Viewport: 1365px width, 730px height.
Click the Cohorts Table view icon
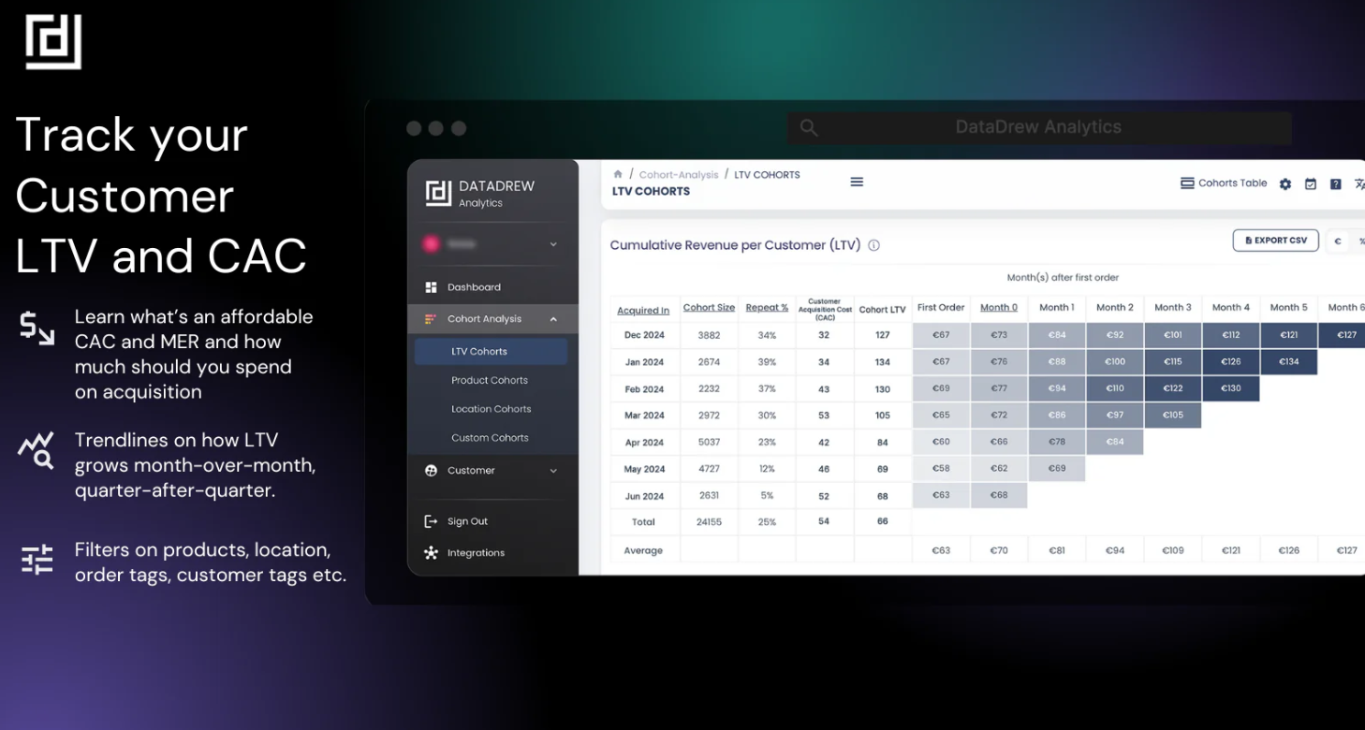1187,183
